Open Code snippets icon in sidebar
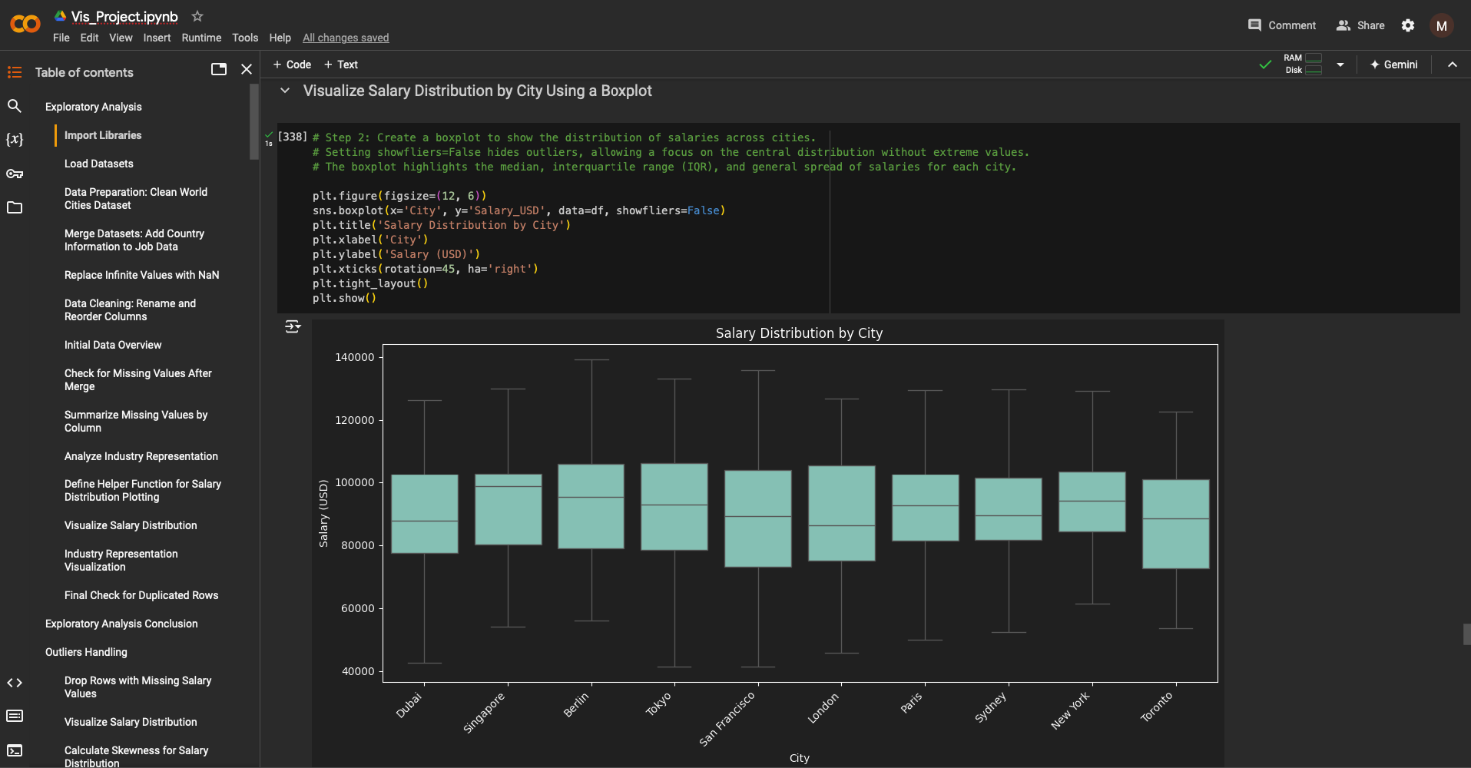This screenshot has height=768, width=1471. click(x=15, y=683)
